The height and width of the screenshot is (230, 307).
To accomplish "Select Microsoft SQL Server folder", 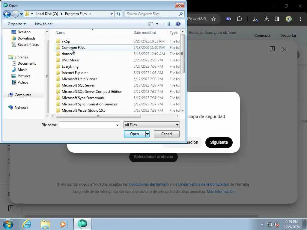I will pos(78,85).
